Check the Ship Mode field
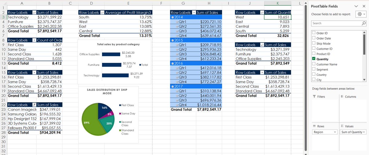 pos(314,44)
